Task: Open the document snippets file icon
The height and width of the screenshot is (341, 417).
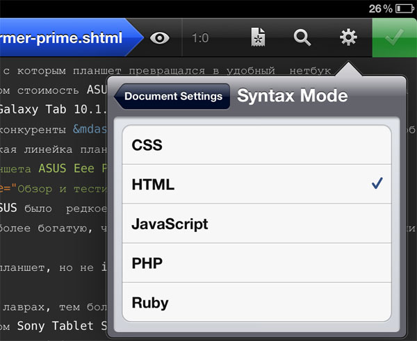Action: (x=259, y=38)
